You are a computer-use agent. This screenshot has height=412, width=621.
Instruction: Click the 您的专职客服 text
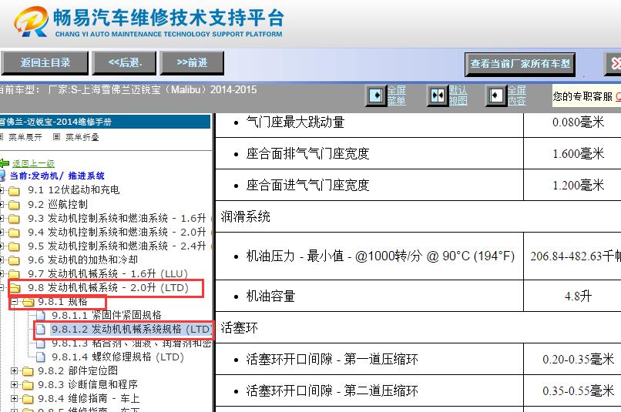[x=583, y=96]
